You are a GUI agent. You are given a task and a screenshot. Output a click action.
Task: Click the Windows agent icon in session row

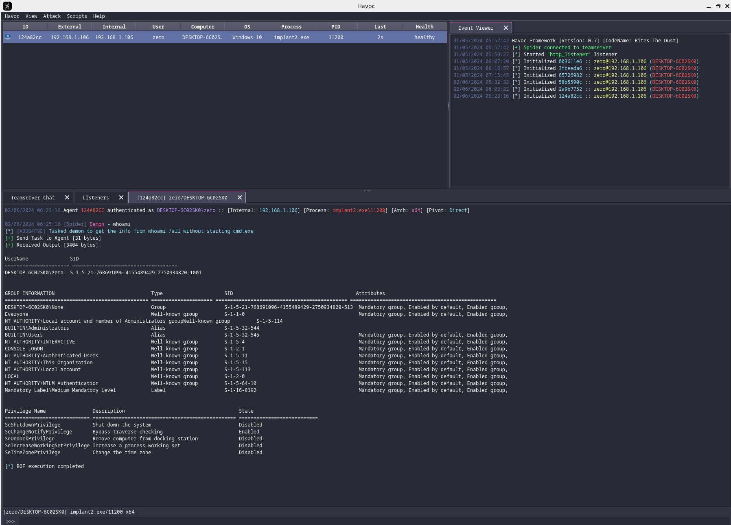click(8, 37)
